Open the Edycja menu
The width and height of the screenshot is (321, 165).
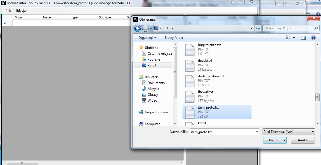[x=21, y=11]
